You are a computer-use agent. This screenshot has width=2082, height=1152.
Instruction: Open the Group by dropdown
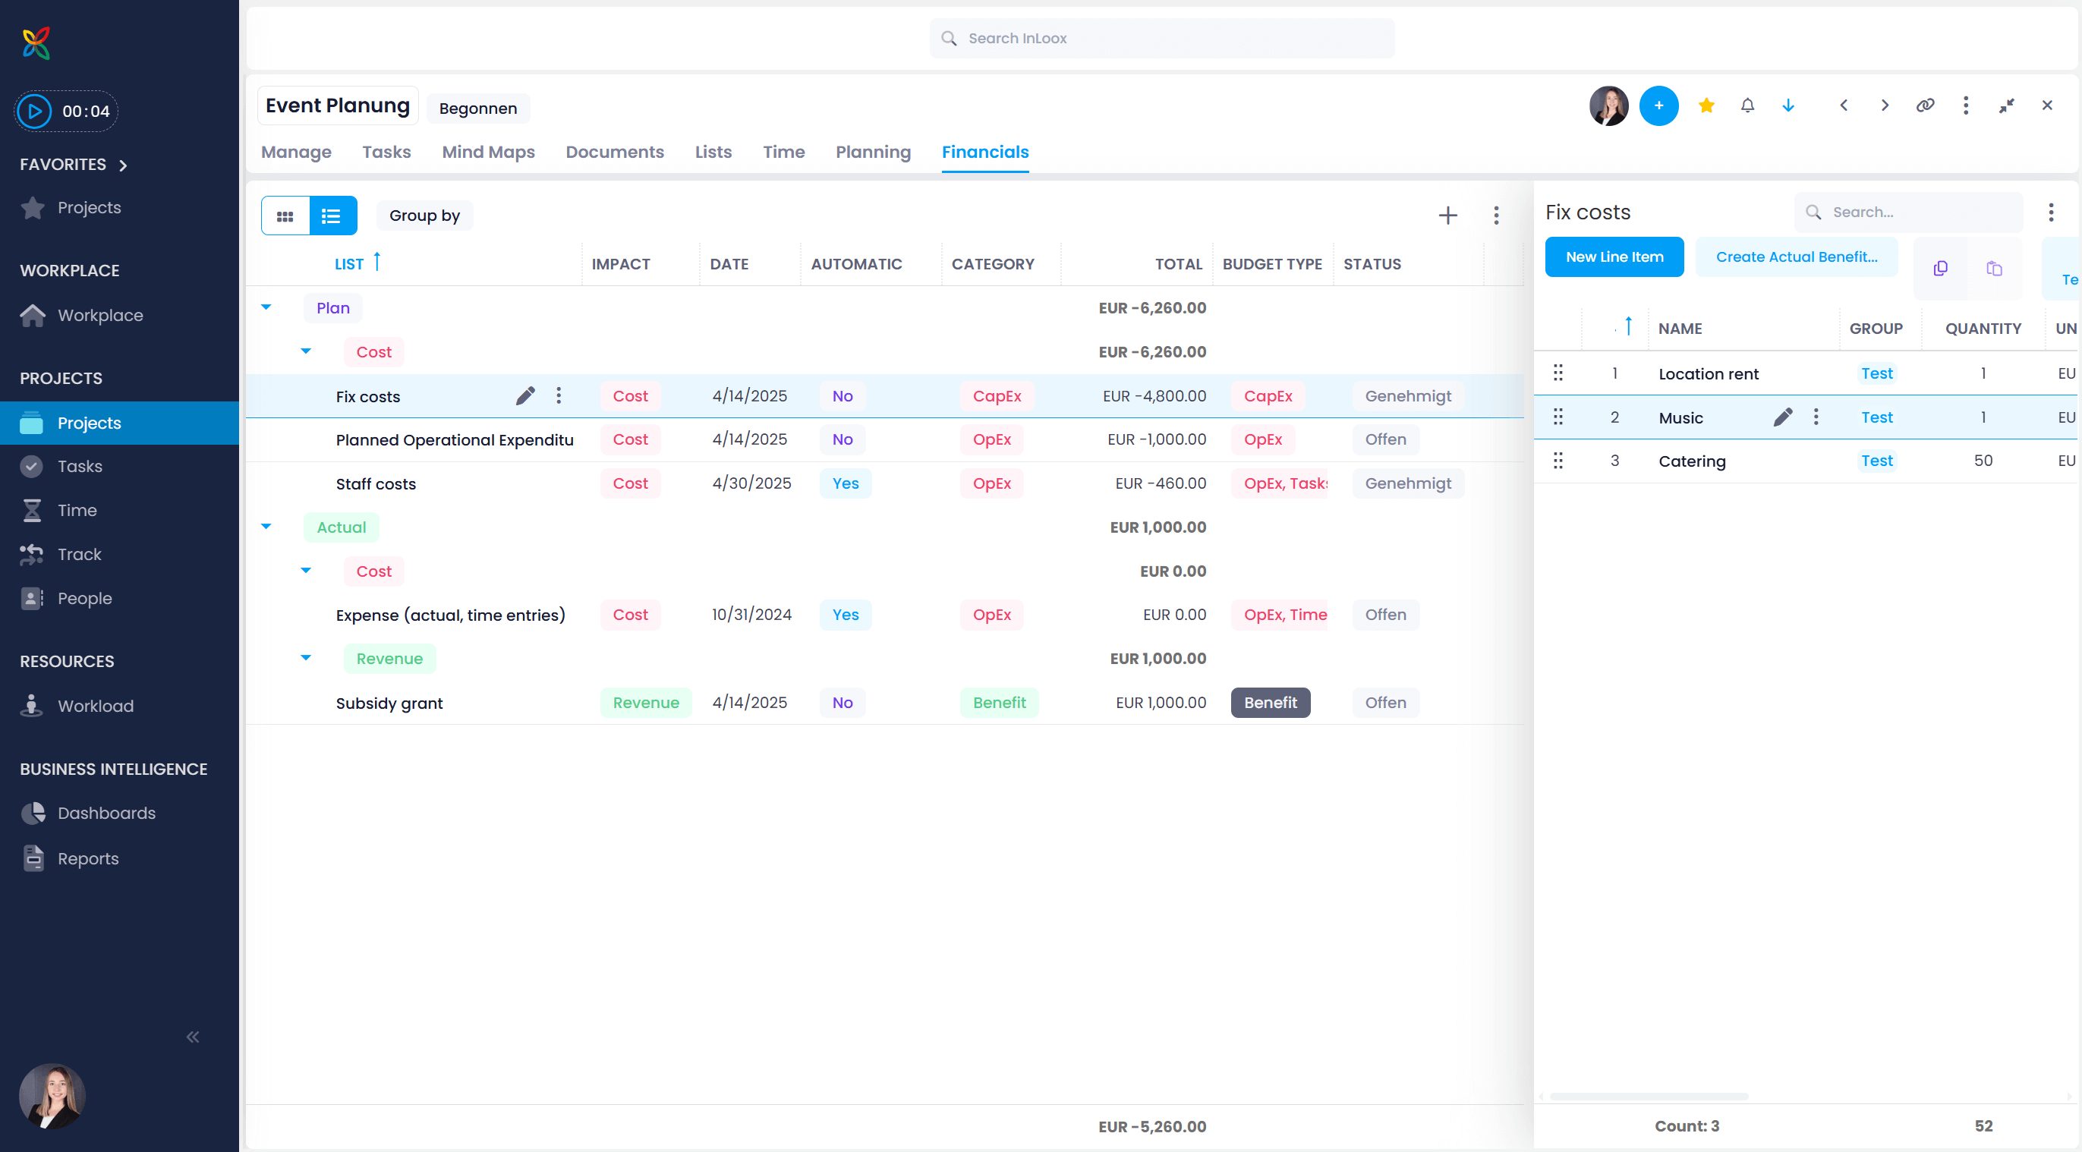click(424, 216)
